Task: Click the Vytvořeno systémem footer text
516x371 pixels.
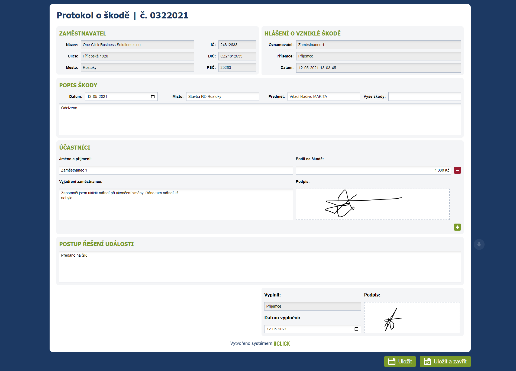Action: click(x=251, y=343)
